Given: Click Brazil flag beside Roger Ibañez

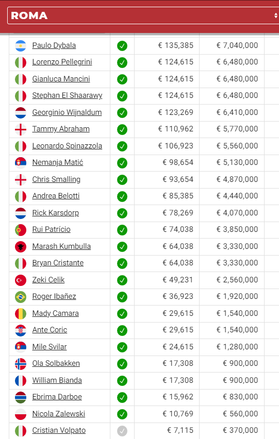Looking at the screenshot, I should [x=21, y=297].
